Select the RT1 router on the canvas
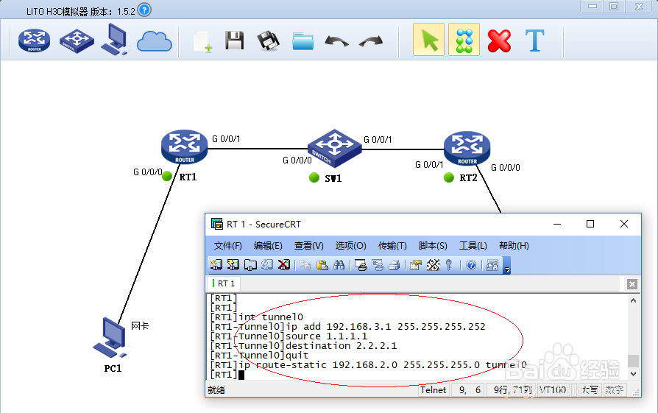Viewport: 658px width, 413px height. point(185,147)
